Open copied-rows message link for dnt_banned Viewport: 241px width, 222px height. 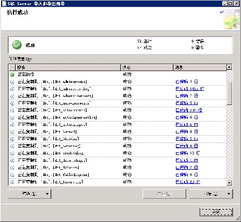coord(187,132)
